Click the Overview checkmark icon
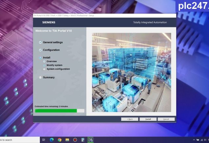This screenshot has height=143, width=209. coord(44,61)
